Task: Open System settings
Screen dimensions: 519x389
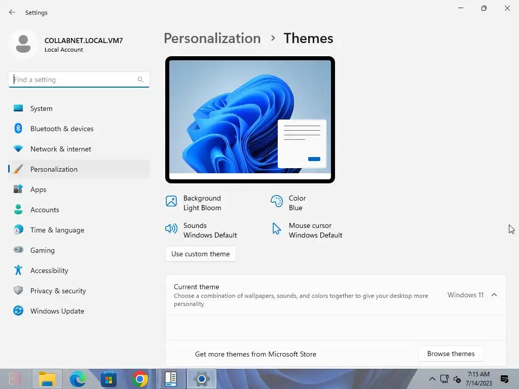Action: point(79,108)
